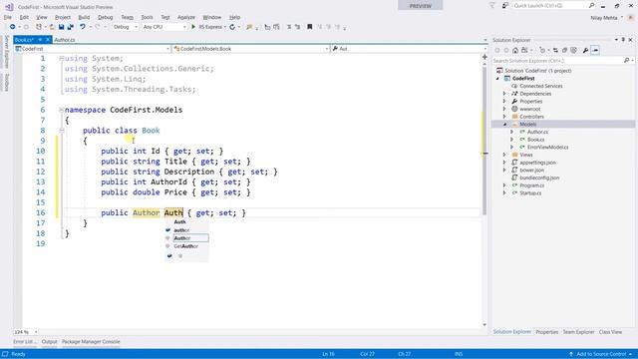Click Solution Explorer Sync with Active Document icon
Image resolution: width=638 pixels, height=359 pixels.
555,50
